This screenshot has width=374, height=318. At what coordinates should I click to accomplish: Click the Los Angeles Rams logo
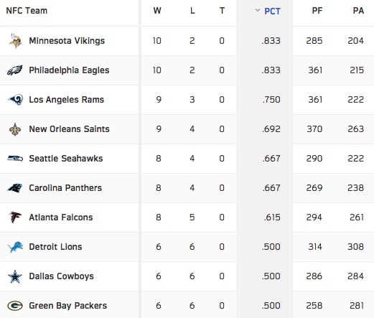[15, 100]
